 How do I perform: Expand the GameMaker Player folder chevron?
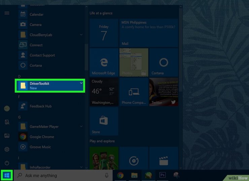(81, 126)
